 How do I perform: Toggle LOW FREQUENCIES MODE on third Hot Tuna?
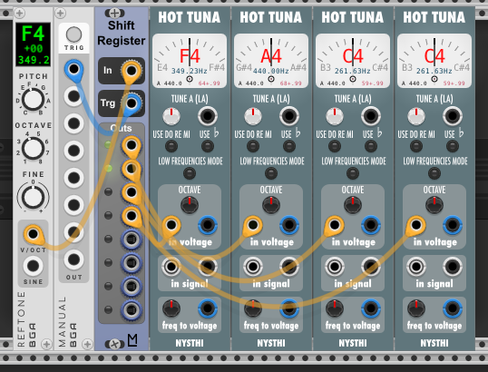(353, 173)
